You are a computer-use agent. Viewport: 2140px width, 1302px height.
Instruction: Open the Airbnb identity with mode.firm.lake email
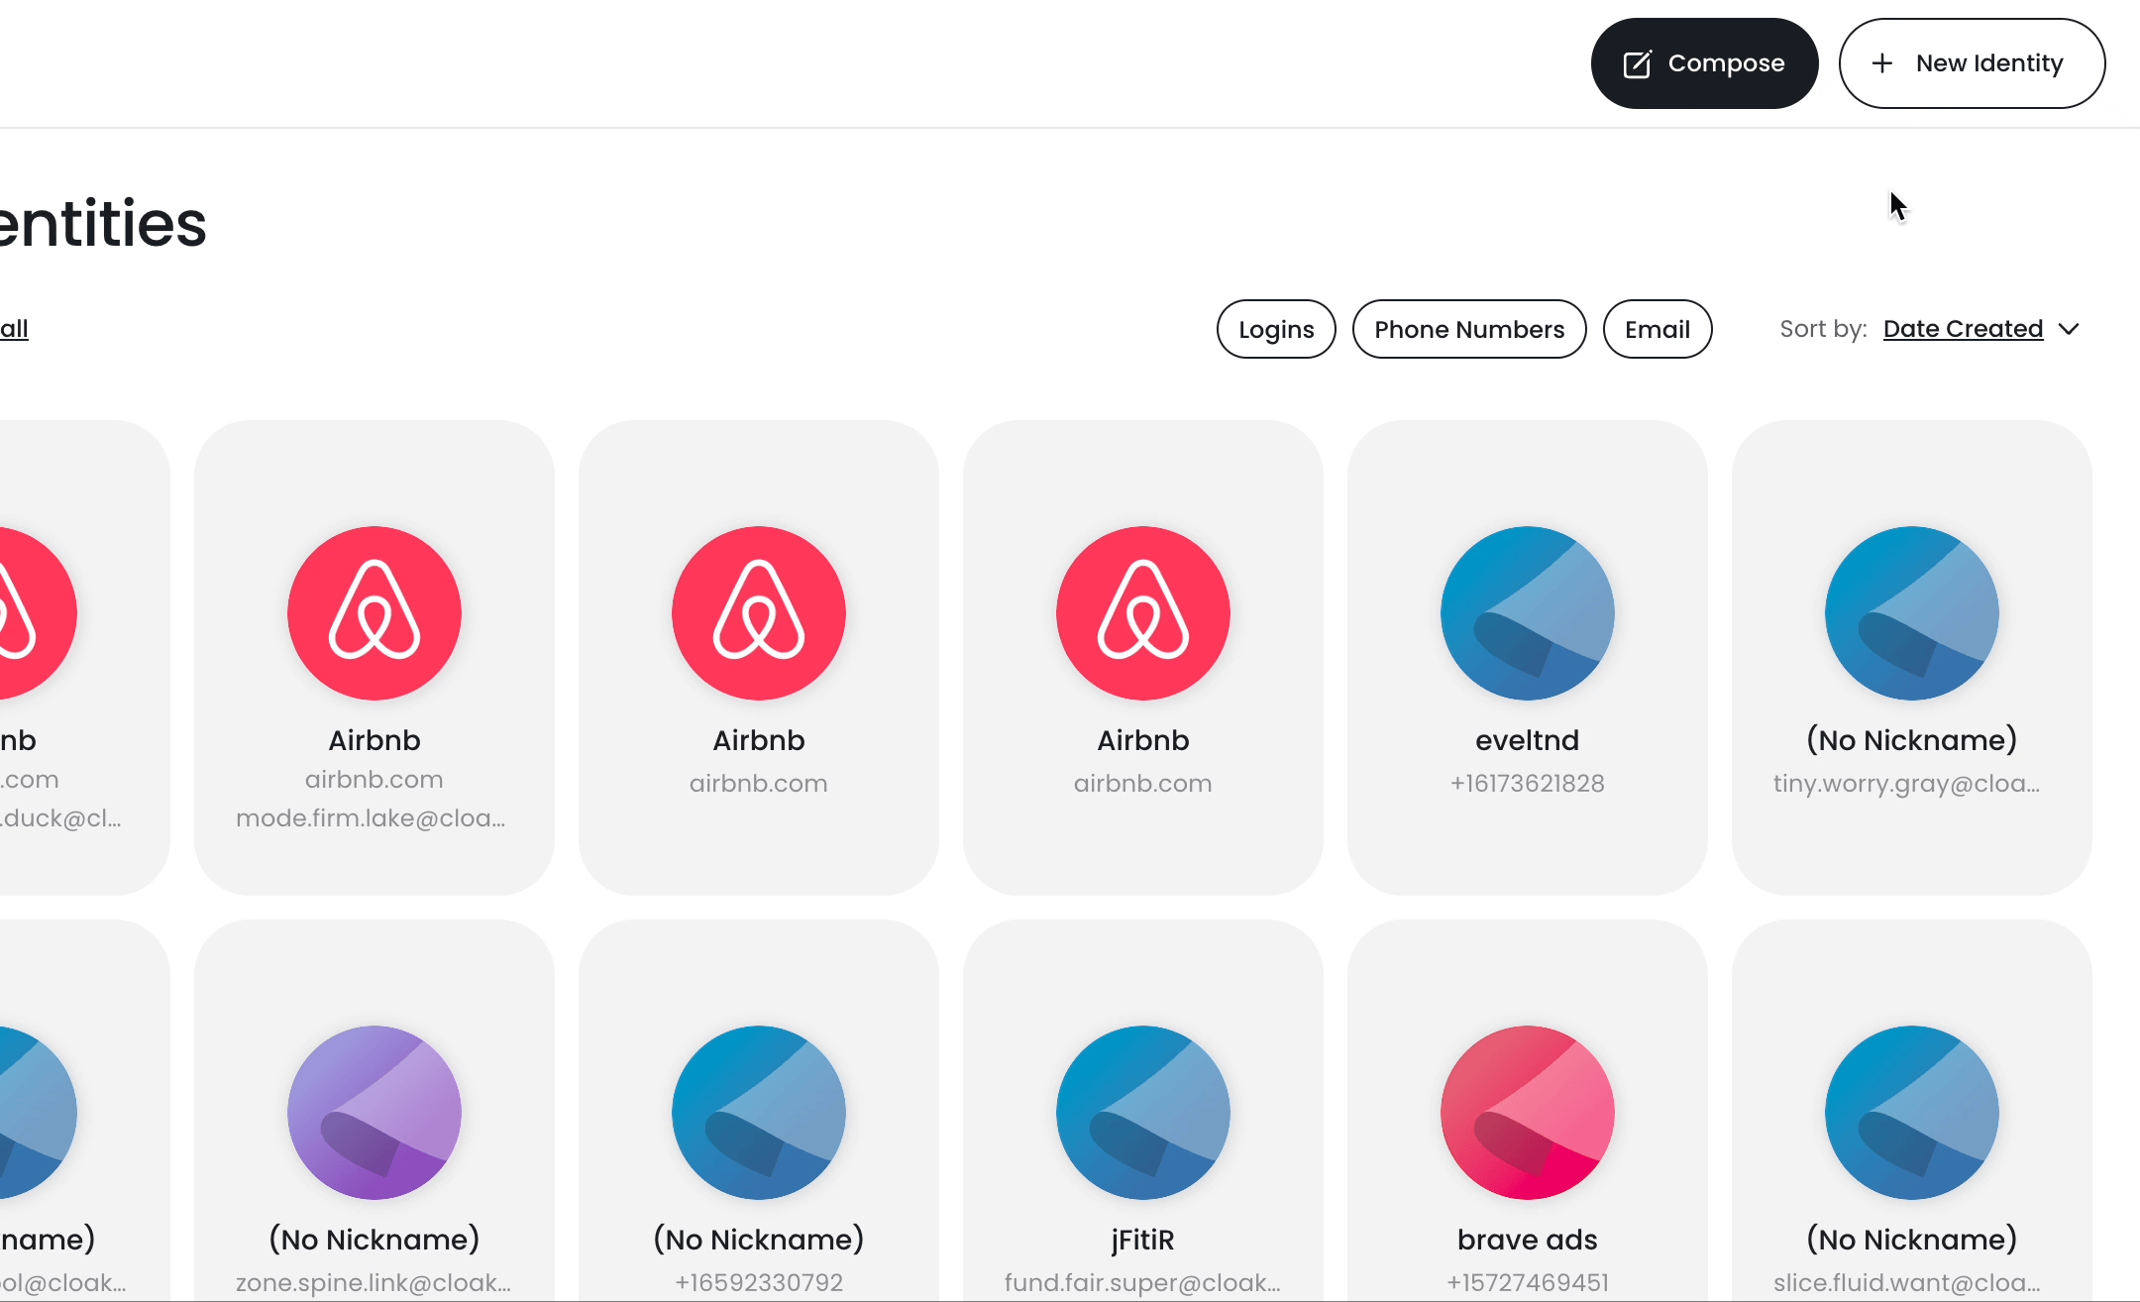[374, 657]
